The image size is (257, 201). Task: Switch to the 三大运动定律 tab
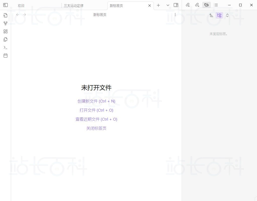(74, 5)
